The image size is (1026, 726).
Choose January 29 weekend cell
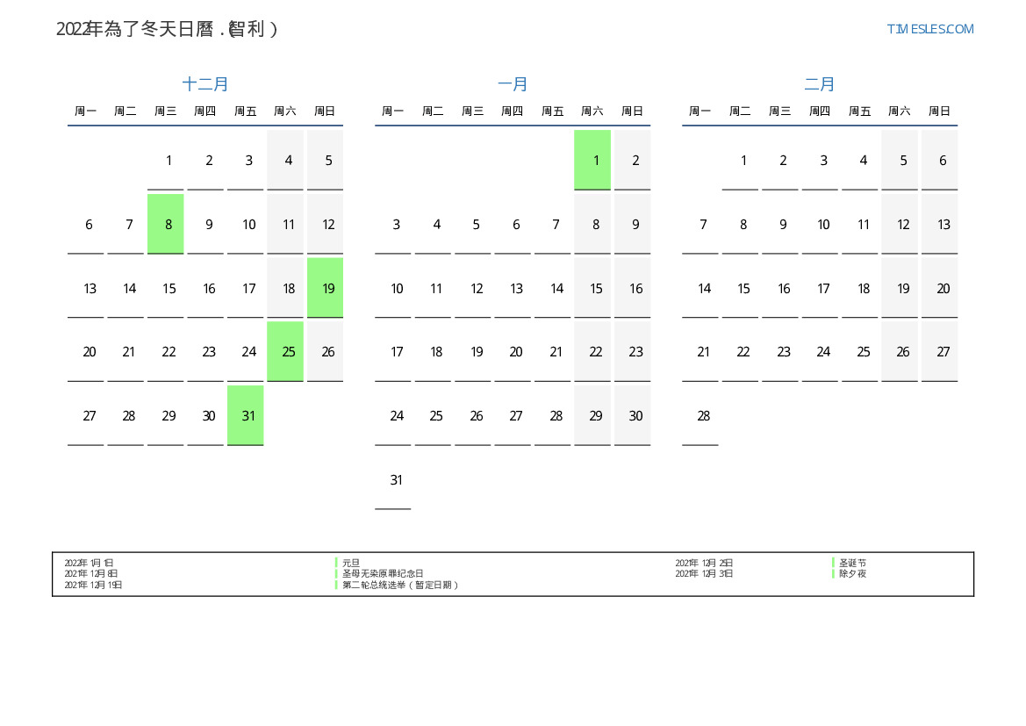(592, 416)
